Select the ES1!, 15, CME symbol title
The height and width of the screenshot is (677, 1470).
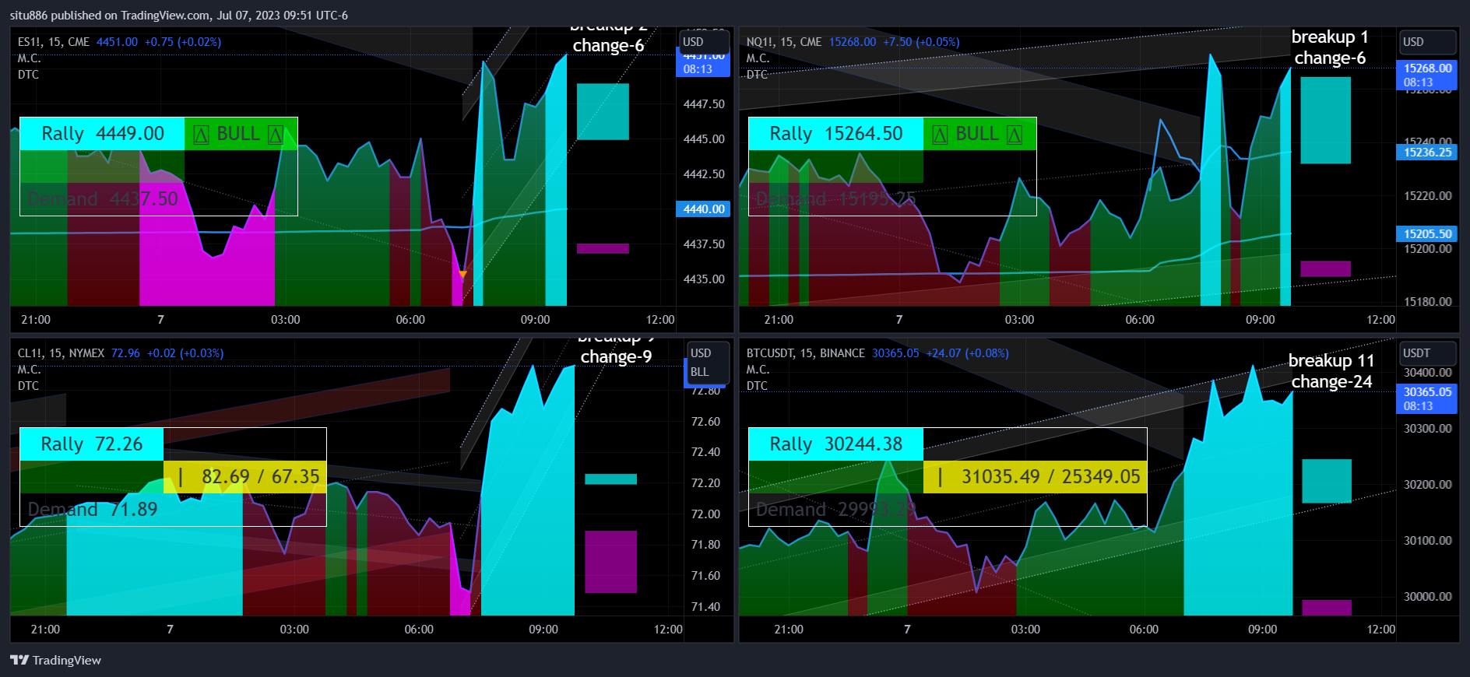click(54, 42)
